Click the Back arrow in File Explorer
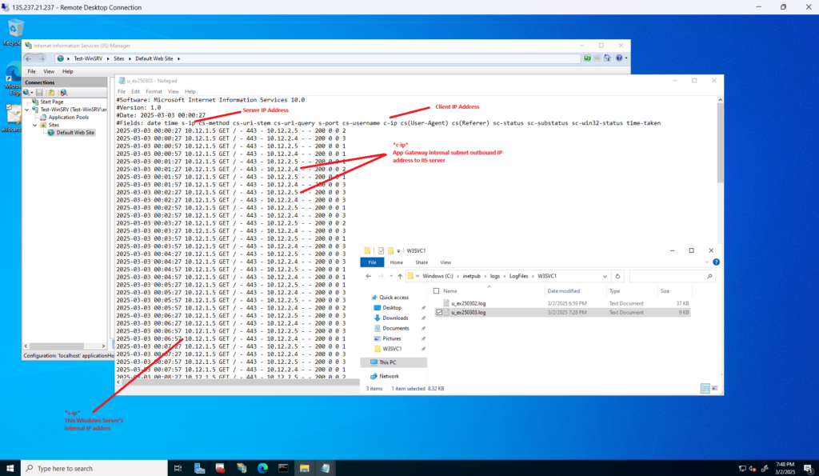The width and height of the screenshot is (819, 476). coord(369,276)
